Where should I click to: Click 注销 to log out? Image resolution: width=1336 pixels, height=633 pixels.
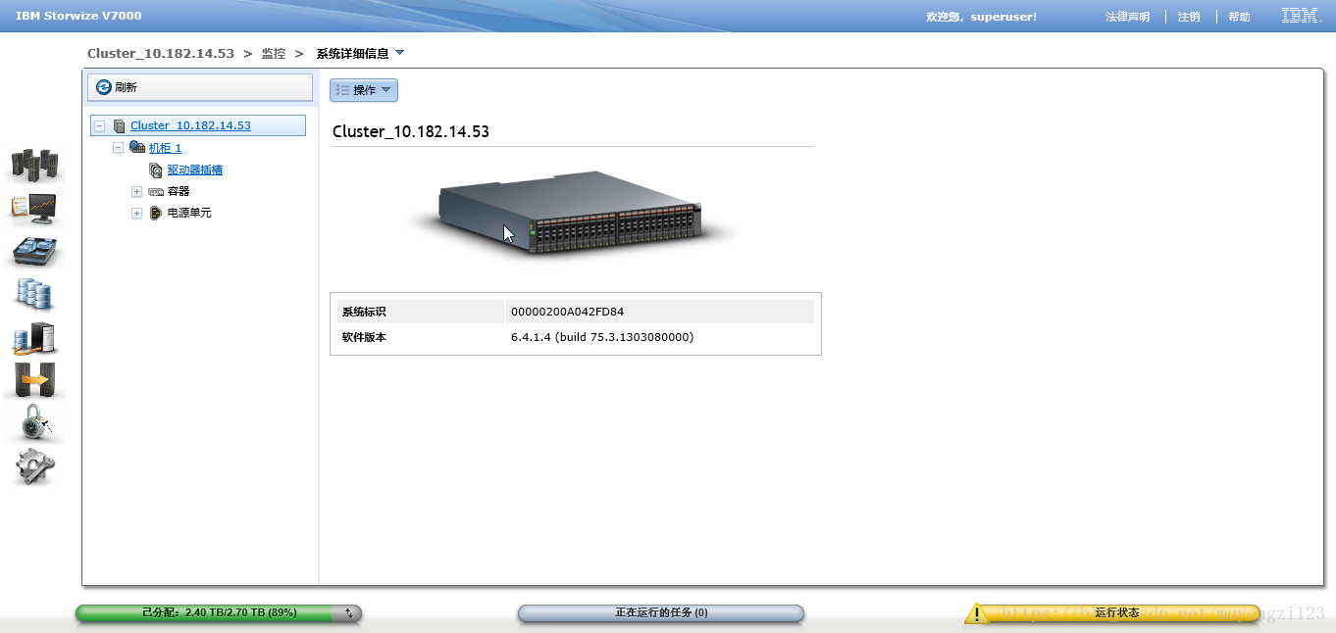[x=1189, y=17]
